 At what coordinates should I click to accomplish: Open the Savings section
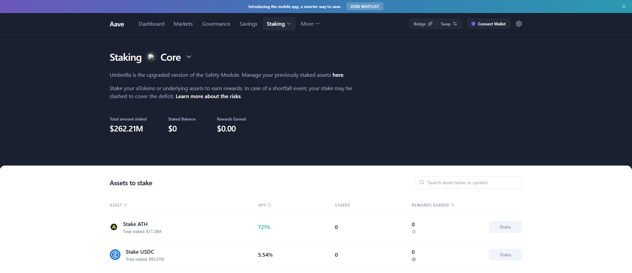pyautogui.click(x=248, y=24)
